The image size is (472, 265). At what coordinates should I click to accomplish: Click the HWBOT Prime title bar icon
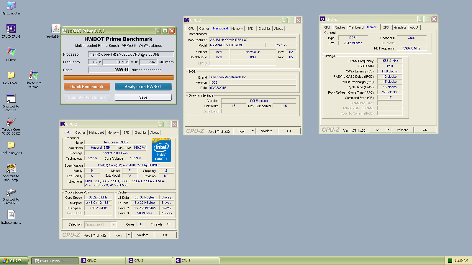(64, 31)
